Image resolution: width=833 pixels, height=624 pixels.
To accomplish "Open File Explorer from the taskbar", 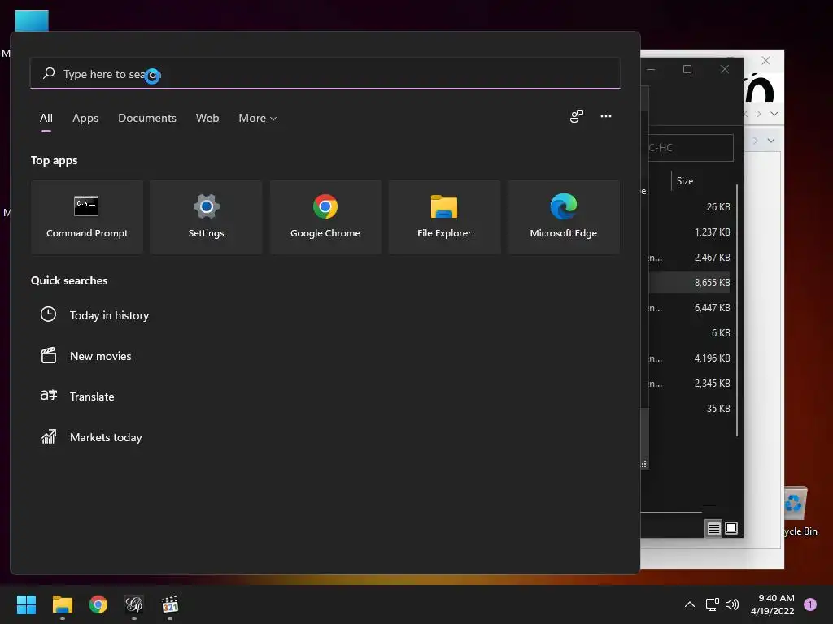I will 62,604.
